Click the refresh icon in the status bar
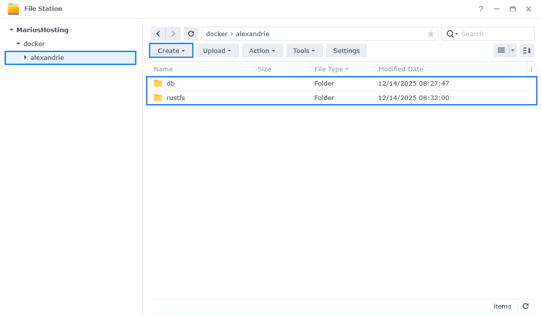This screenshot has height=315, width=541. pyautogui.click(x=525, y=306)
